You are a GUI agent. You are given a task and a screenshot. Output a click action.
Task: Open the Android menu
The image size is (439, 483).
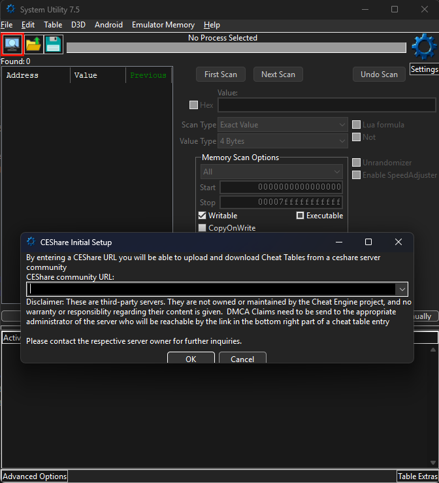[108, 25]
